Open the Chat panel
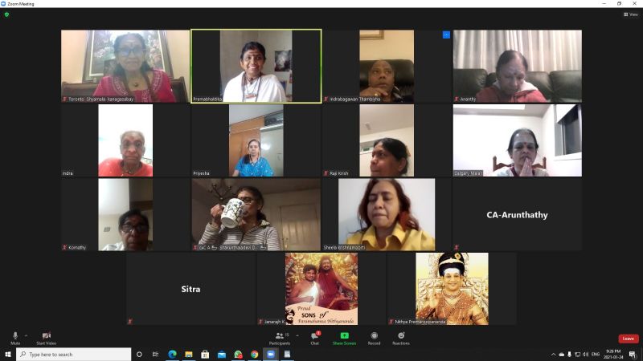The image size is (643, 361). pos(315,337)
